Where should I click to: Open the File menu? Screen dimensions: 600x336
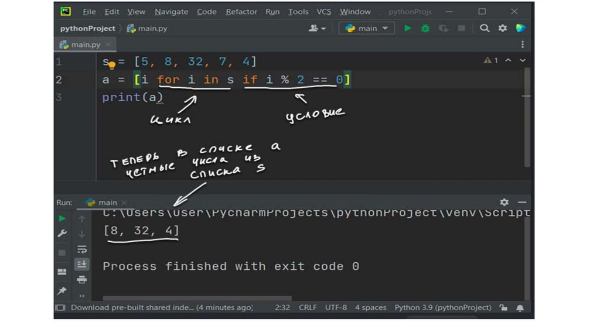coord(89,12)
